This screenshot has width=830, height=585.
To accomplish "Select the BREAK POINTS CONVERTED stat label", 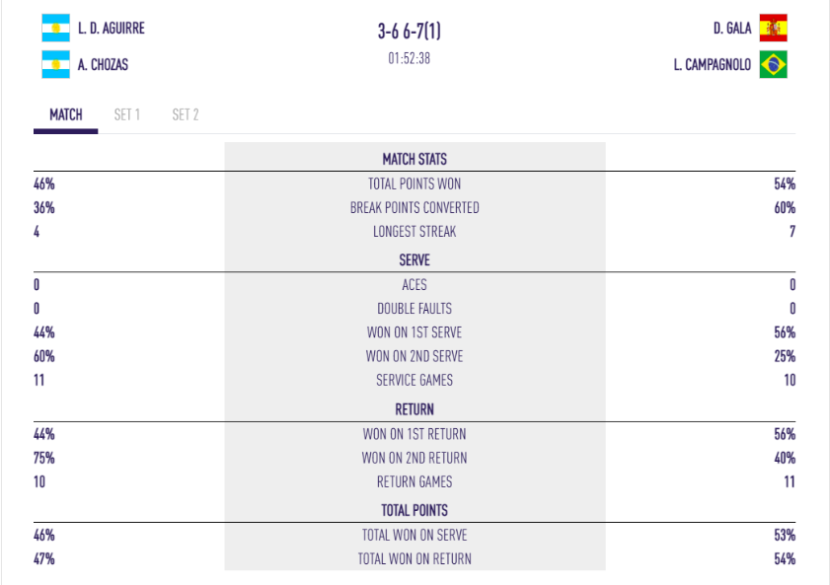I will (415, 208).
